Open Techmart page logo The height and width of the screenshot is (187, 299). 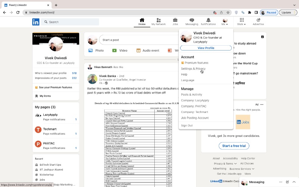pyautogui.click(x=38, y=130)
